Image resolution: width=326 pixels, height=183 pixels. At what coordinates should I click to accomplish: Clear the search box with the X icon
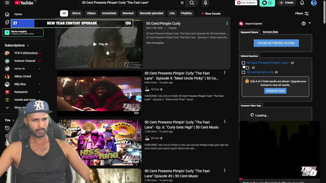pos(182,3)
